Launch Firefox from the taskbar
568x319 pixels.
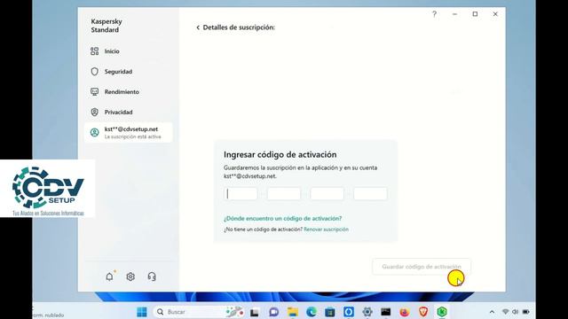tap(405, 312)
